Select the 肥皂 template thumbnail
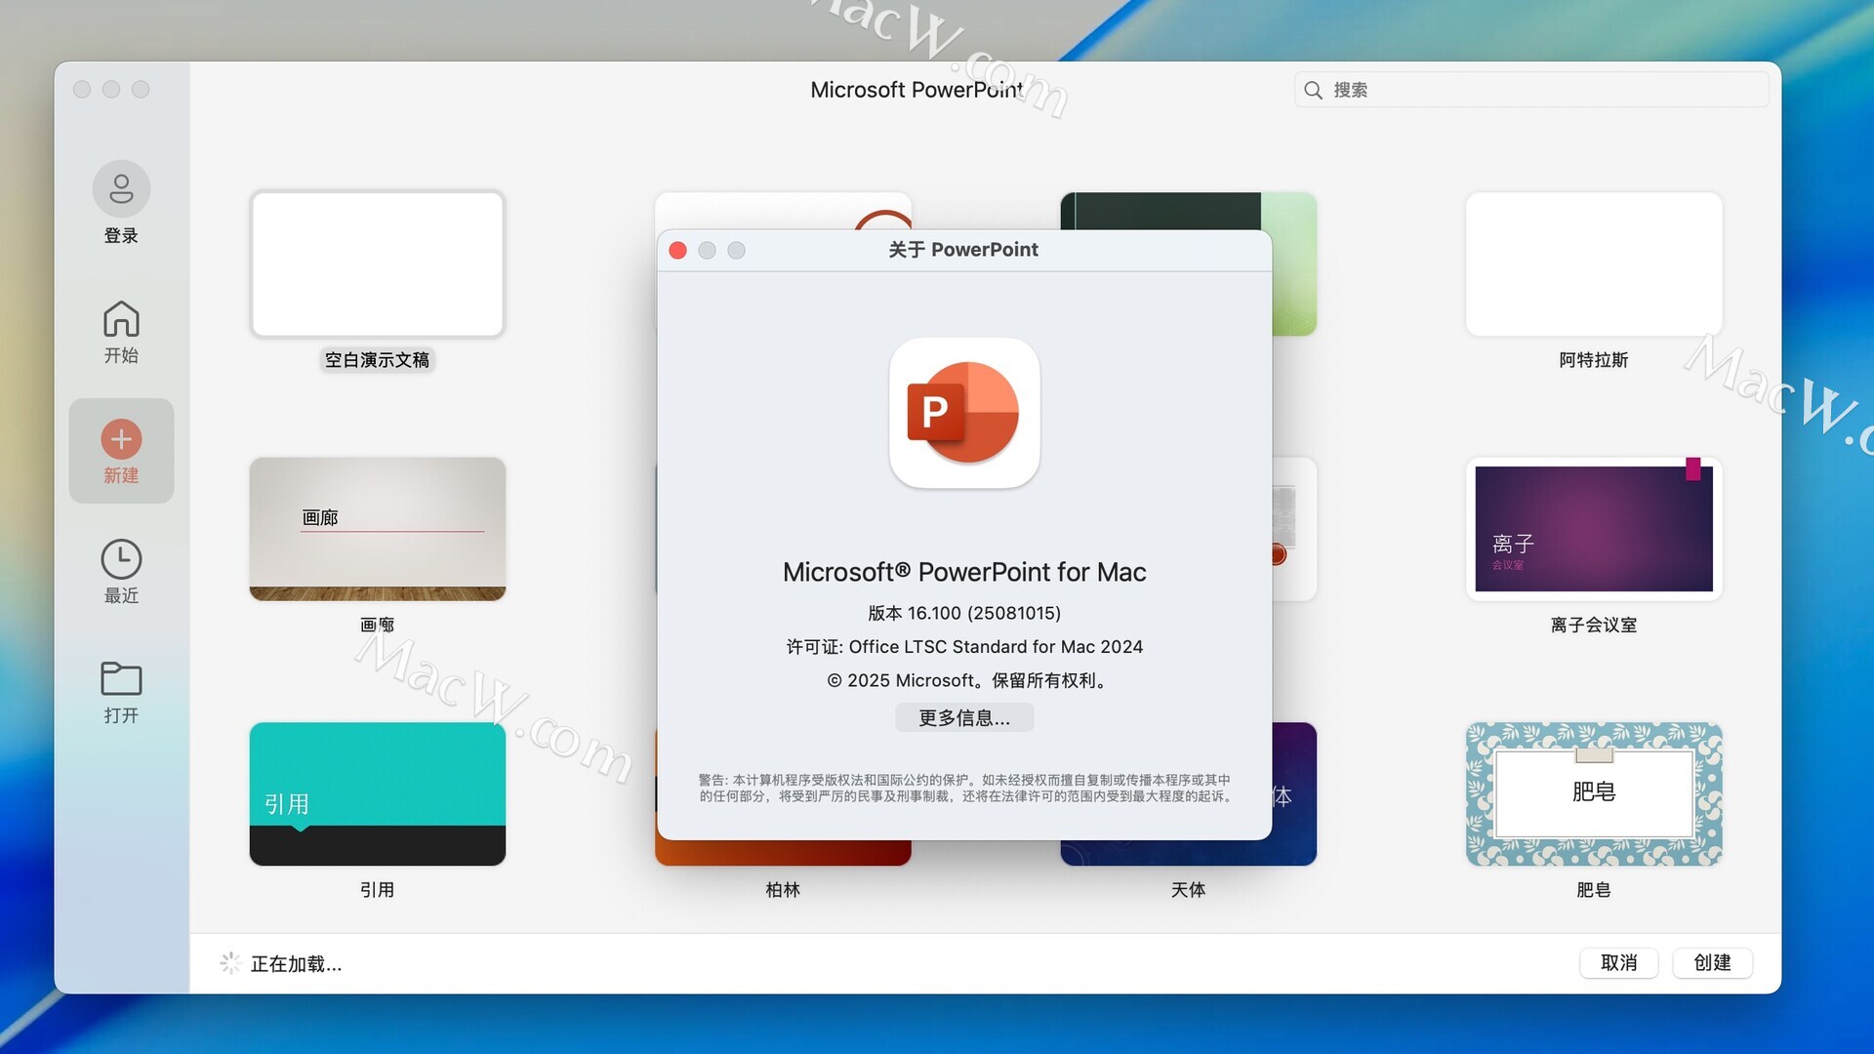The image size is (1874, 1054). point(1594,794)
